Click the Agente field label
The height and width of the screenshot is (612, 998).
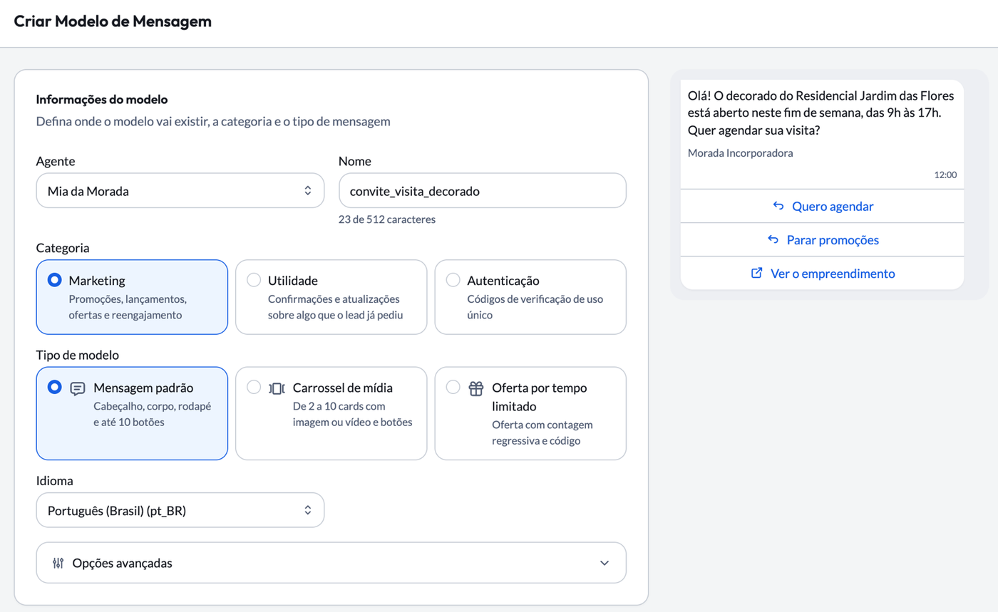coord(56,161)
